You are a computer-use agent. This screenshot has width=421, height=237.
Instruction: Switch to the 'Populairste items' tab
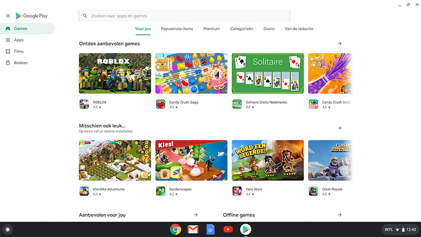coord(177,29)
